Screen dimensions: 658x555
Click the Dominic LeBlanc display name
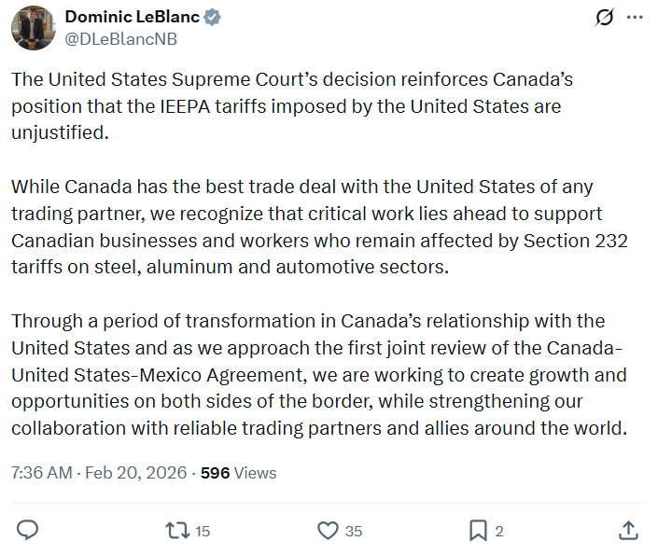(x=131, y=18)
